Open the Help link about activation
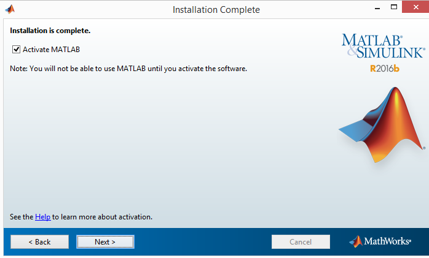429x258 pixels. pos(42,217)
